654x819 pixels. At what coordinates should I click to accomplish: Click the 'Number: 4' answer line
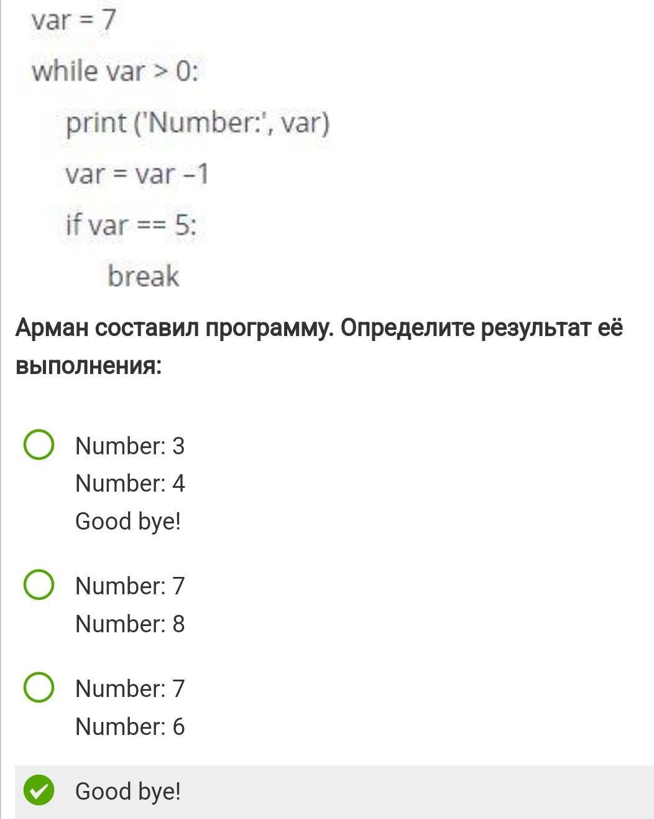pos(130,484)
